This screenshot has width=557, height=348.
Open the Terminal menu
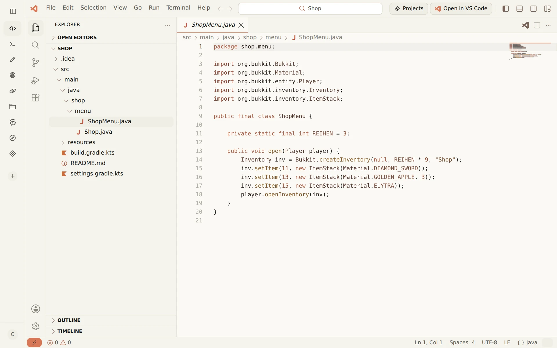(x=178, y=8)
